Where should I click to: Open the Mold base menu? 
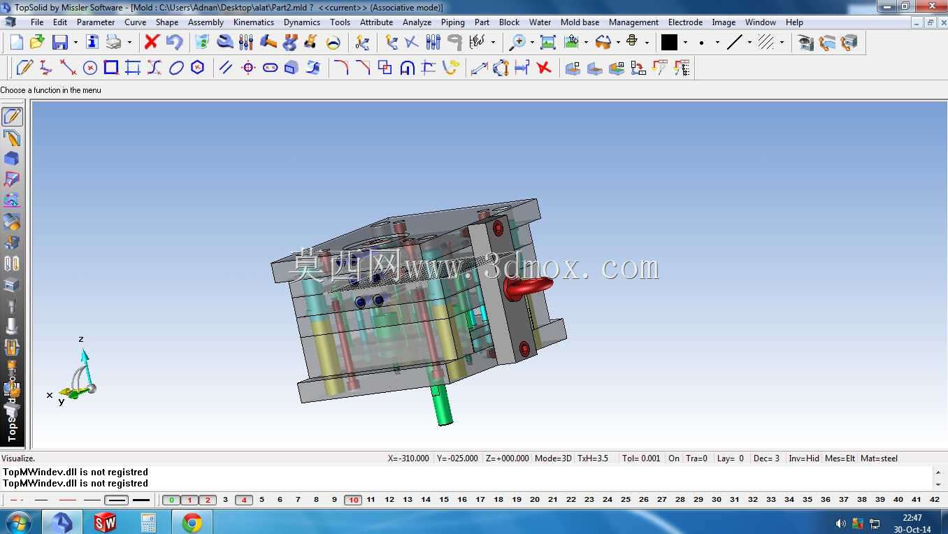580,22
